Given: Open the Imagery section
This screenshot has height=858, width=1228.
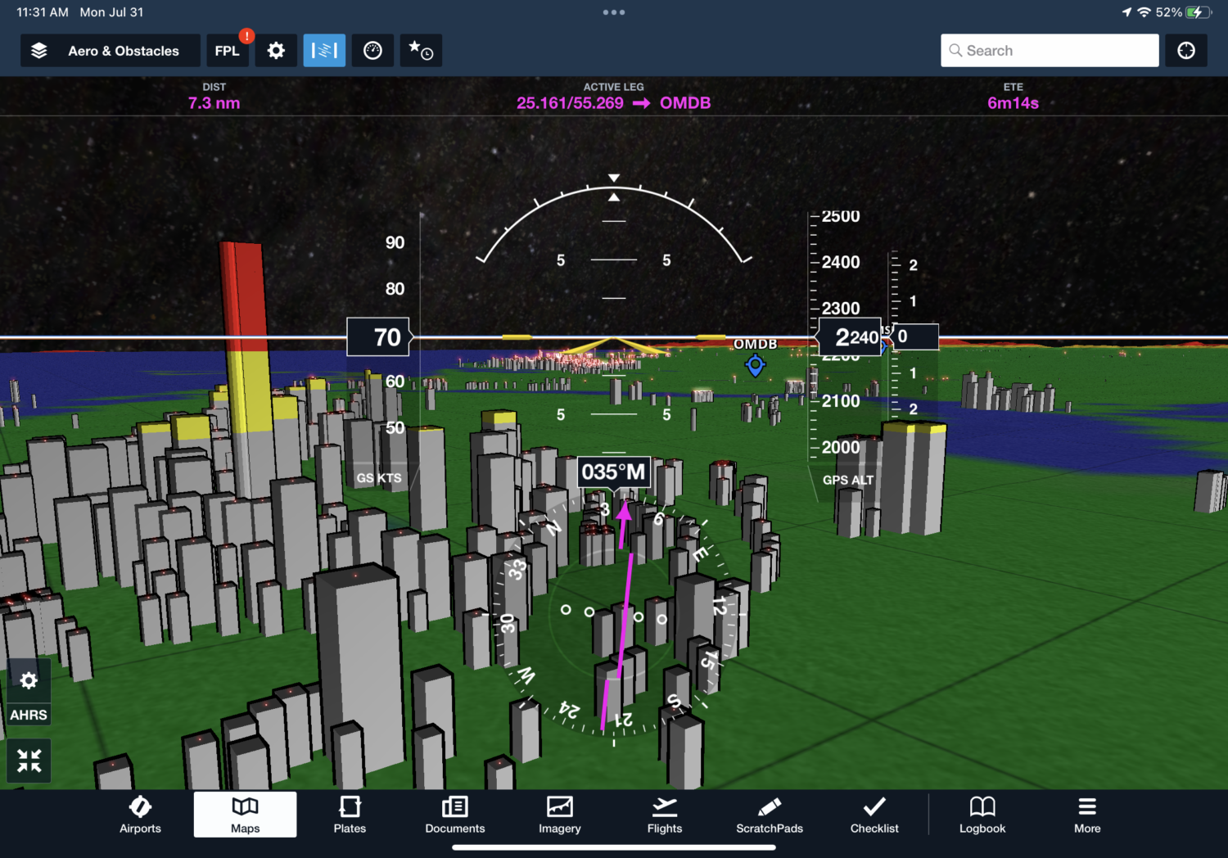Looking at the screenshot, I should (x=559, y=815).
